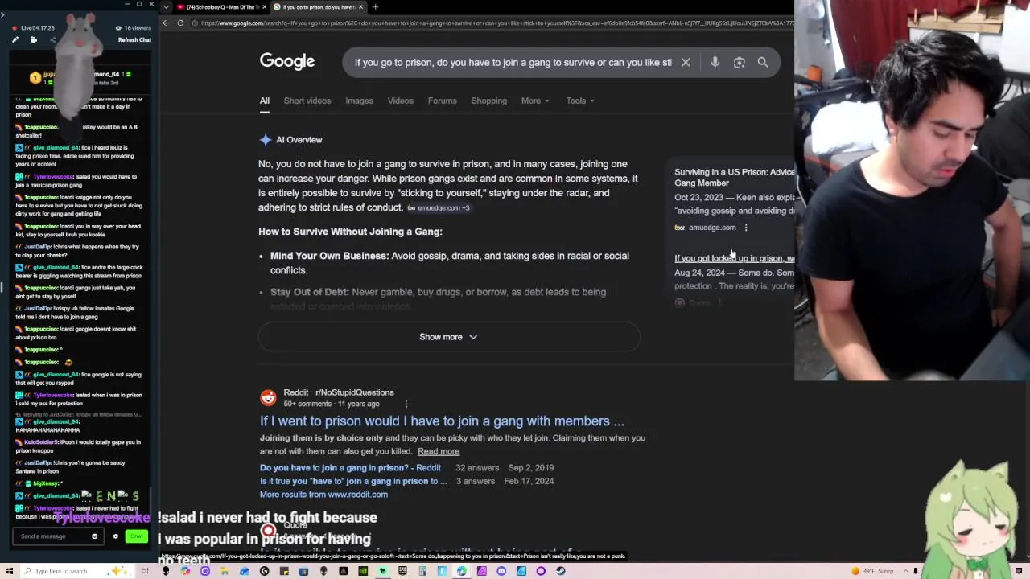1030x579 pixels.
Task: Expand the More search filters dropdown
Action: (535, 101)
